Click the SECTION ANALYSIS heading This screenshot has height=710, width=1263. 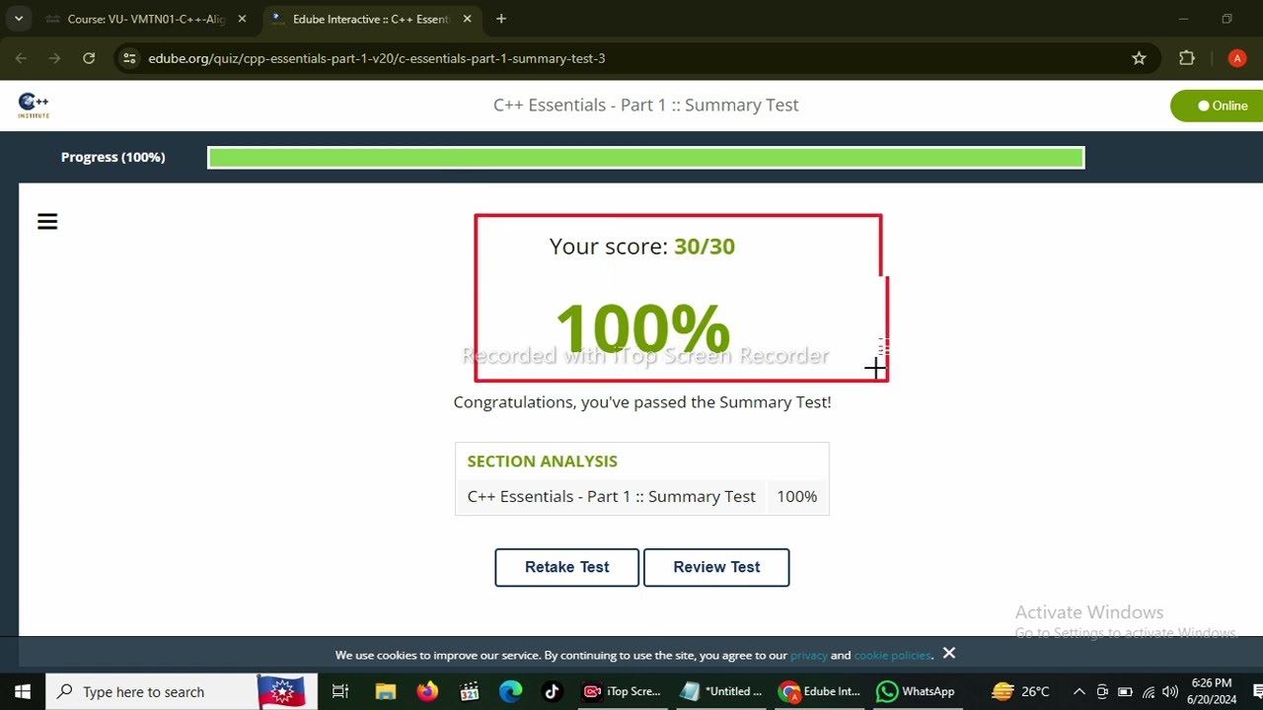point(542,461)
